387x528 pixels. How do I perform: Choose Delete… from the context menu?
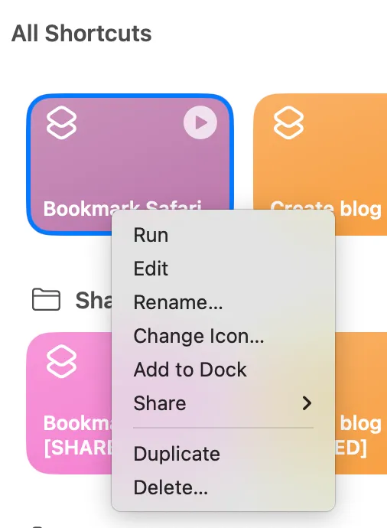click(x=223, y=487)
